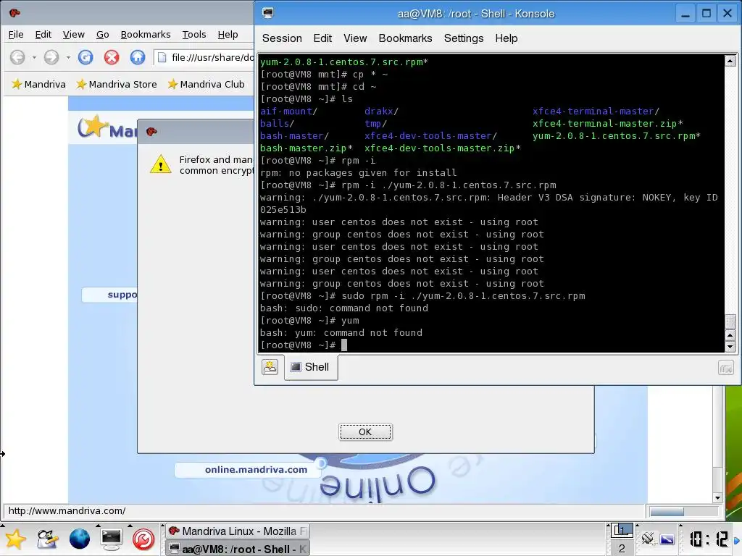The height and width of the screenshot is (556, 742).
Task: Click the Firefox status bar mandriva.com URL
Action: pos(67,510)
